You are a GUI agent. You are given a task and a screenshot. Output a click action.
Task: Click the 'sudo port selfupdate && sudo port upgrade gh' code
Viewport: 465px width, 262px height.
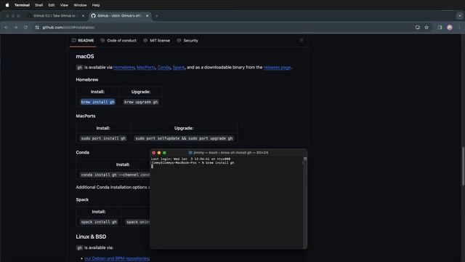click(184, 138)
